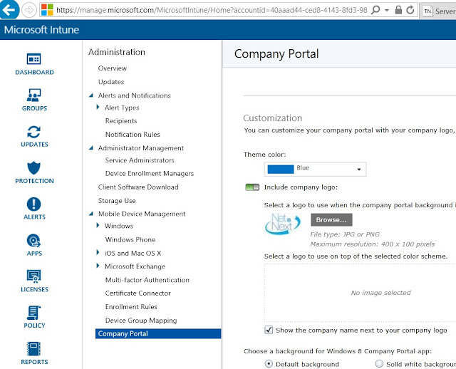Open the Client Software Download link
This screenshot has height=369, width=456.
[138, 187]
